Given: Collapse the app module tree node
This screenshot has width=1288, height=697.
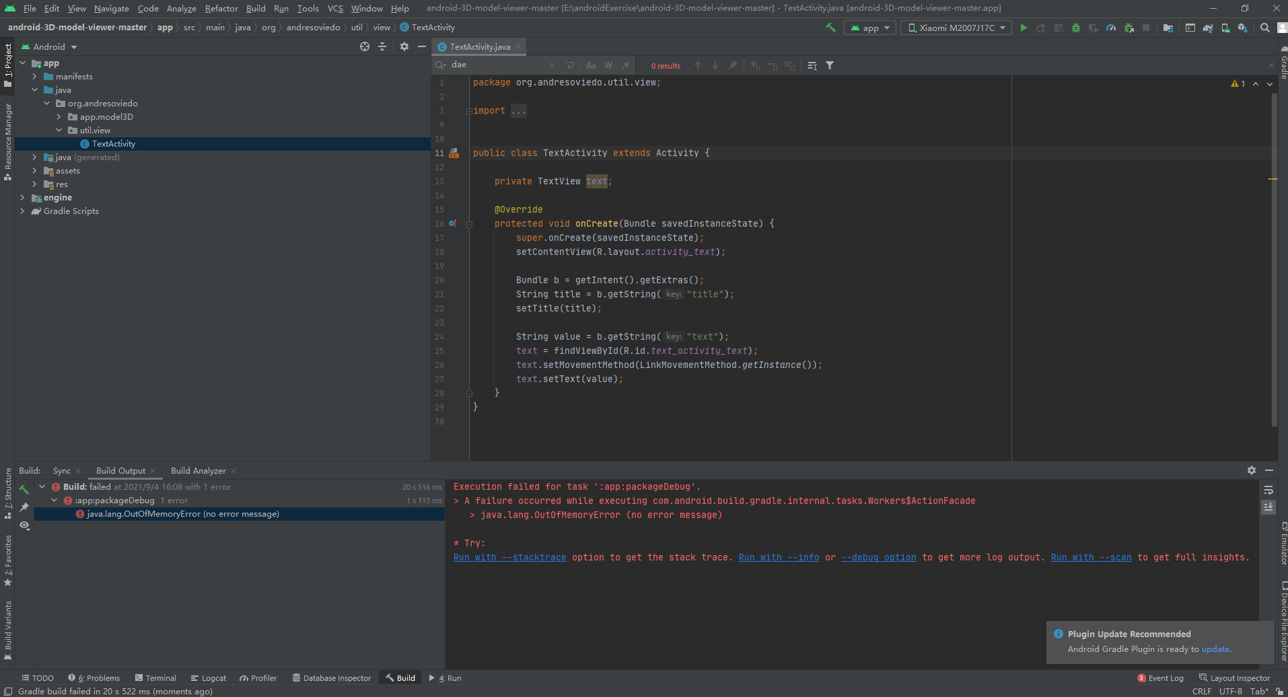Looking at the screenshot, I should click(22, 63).
